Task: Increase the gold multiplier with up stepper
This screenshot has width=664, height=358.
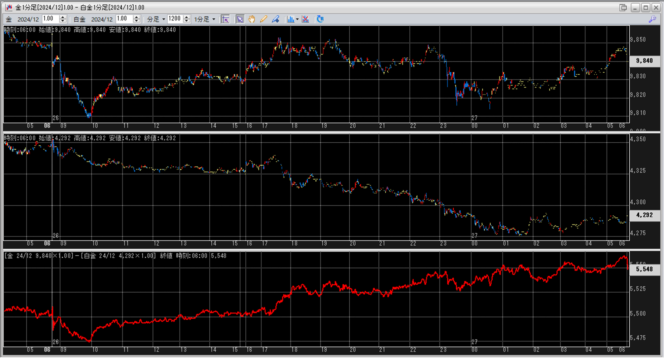Action: pyautogui.click(x=63, y=17)
